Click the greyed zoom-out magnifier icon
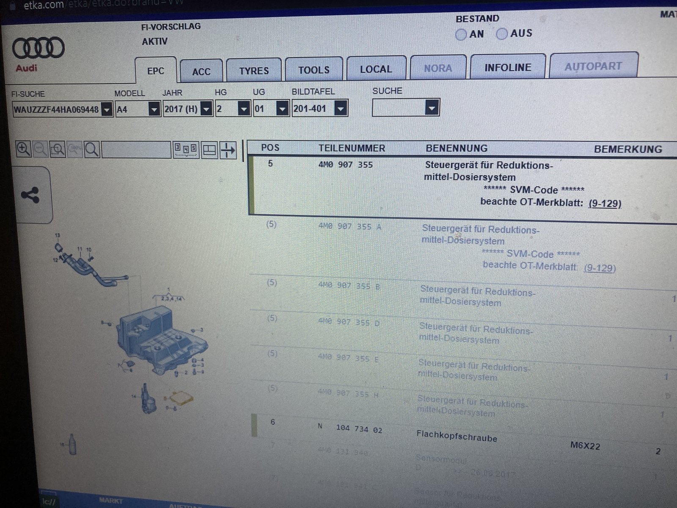Screen dimensions: 677x508 40,149
